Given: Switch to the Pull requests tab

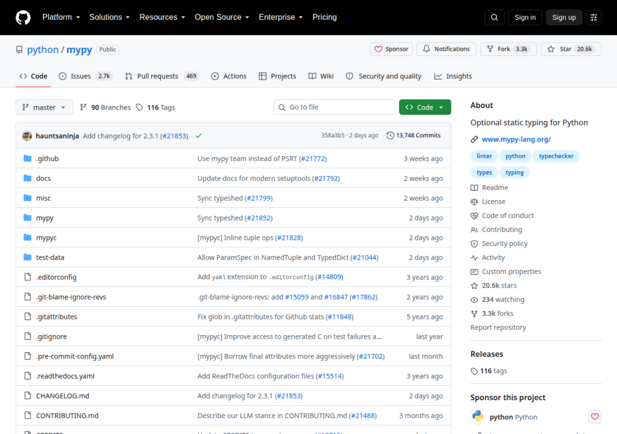Looking at the screenshot, I should [x=161, y=77].
